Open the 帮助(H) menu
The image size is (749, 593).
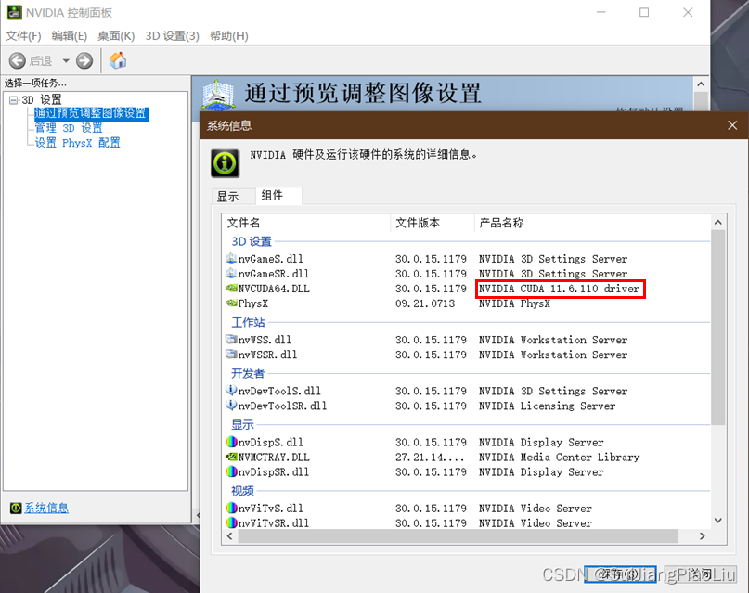229,36
